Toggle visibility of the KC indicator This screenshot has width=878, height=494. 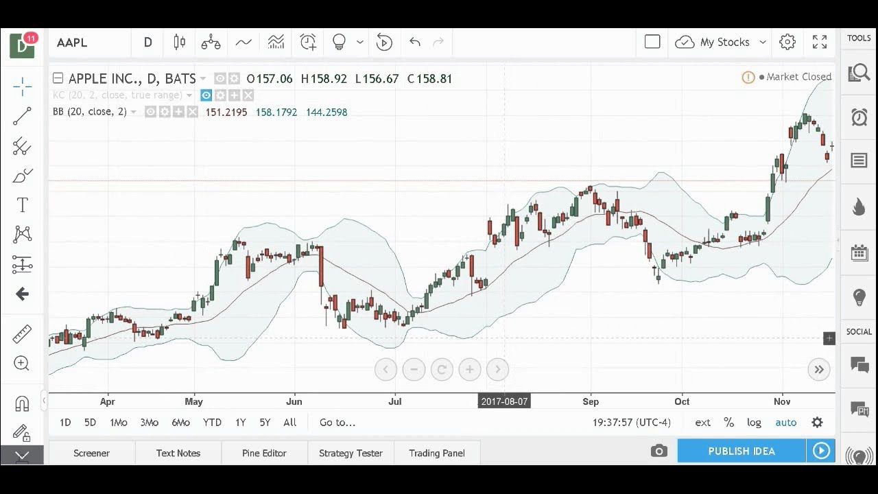[206, 95]
